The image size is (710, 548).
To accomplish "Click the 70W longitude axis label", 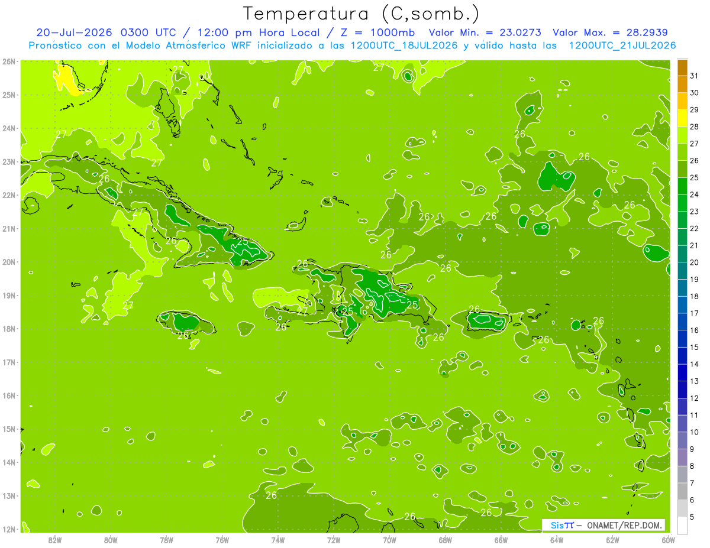I will coord(389,540).
